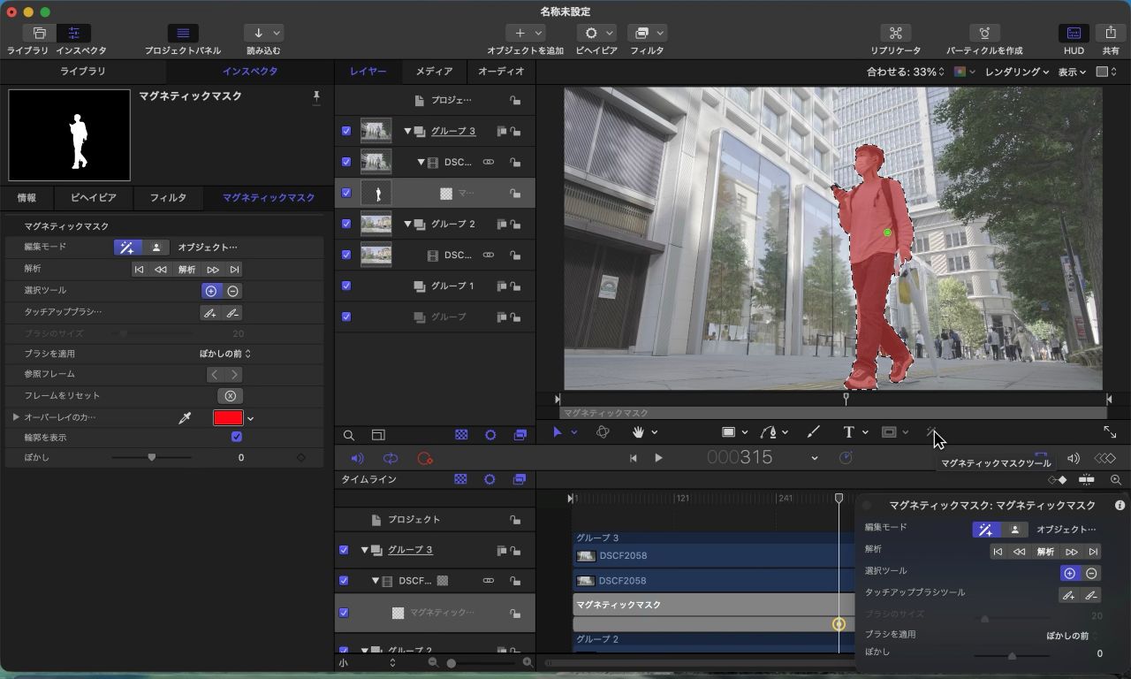The width and height of the screenshot is (1131, 679).
Task: Click the Analyze button in inspector
Action: [x=186, y=270]
